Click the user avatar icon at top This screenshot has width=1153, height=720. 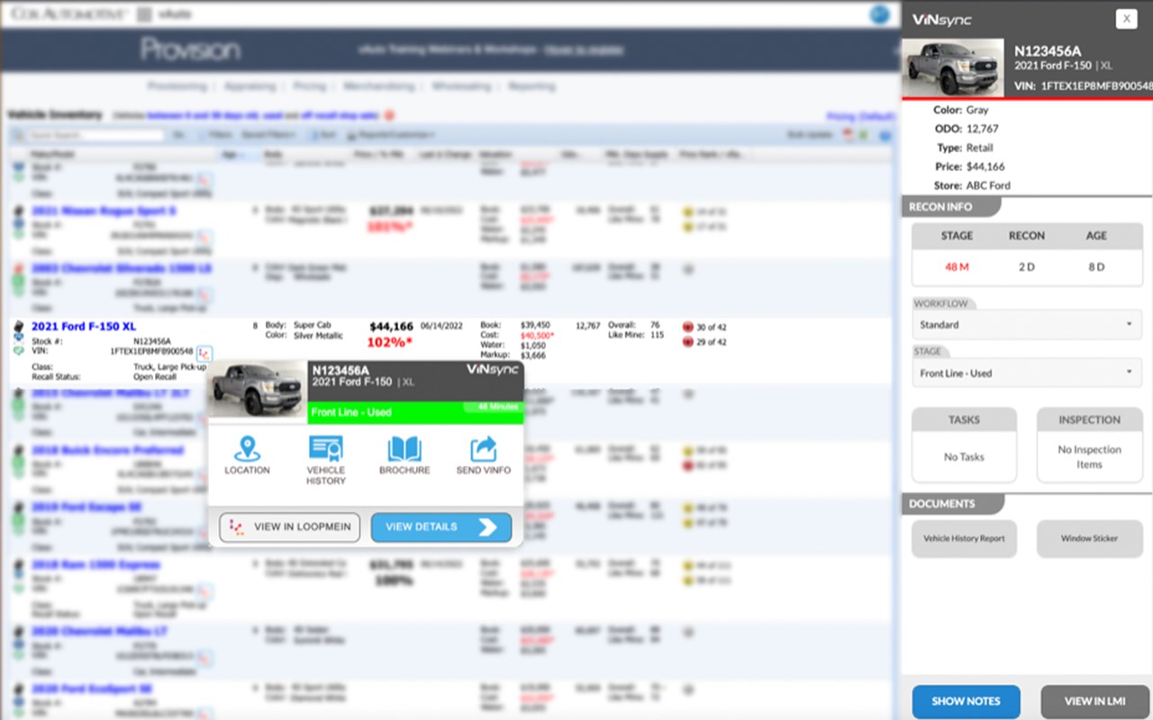click(x=879, y=14)
